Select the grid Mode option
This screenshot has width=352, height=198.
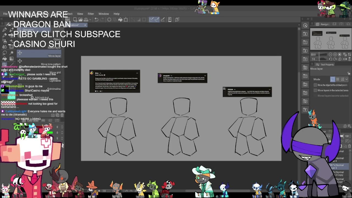pos(342,79)
